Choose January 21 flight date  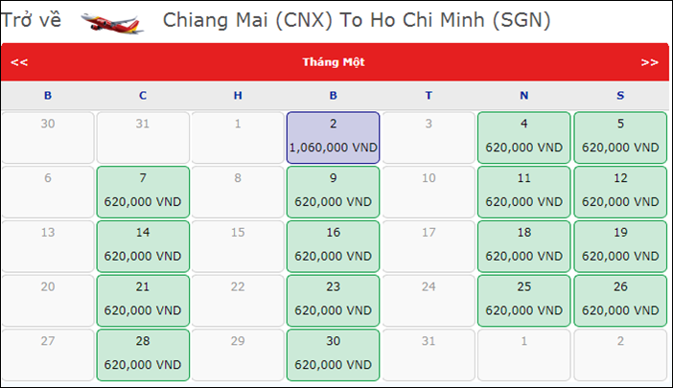143,301
